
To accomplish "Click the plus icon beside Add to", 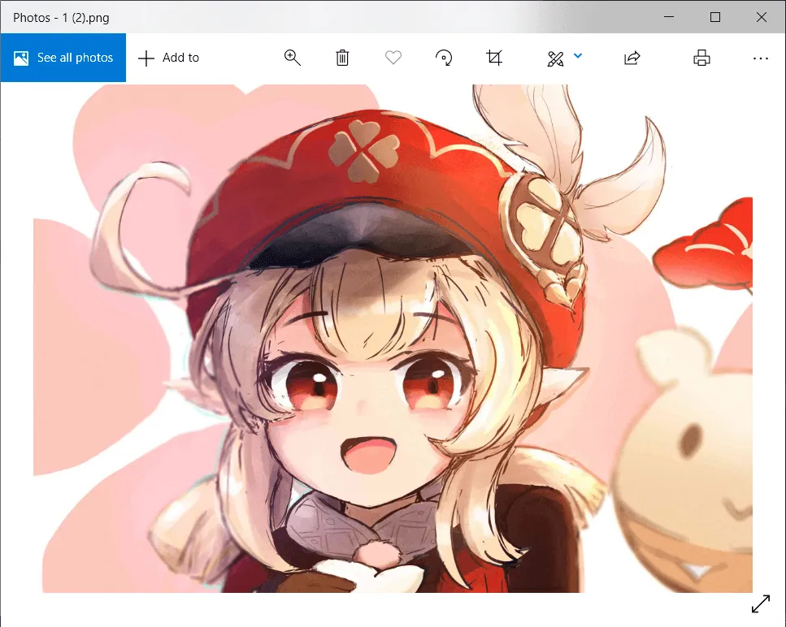I will tap(146, 58).
